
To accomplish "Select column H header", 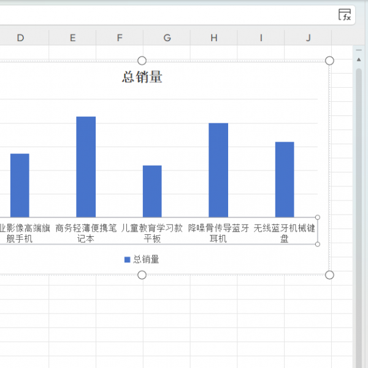I will click(213, 38).
